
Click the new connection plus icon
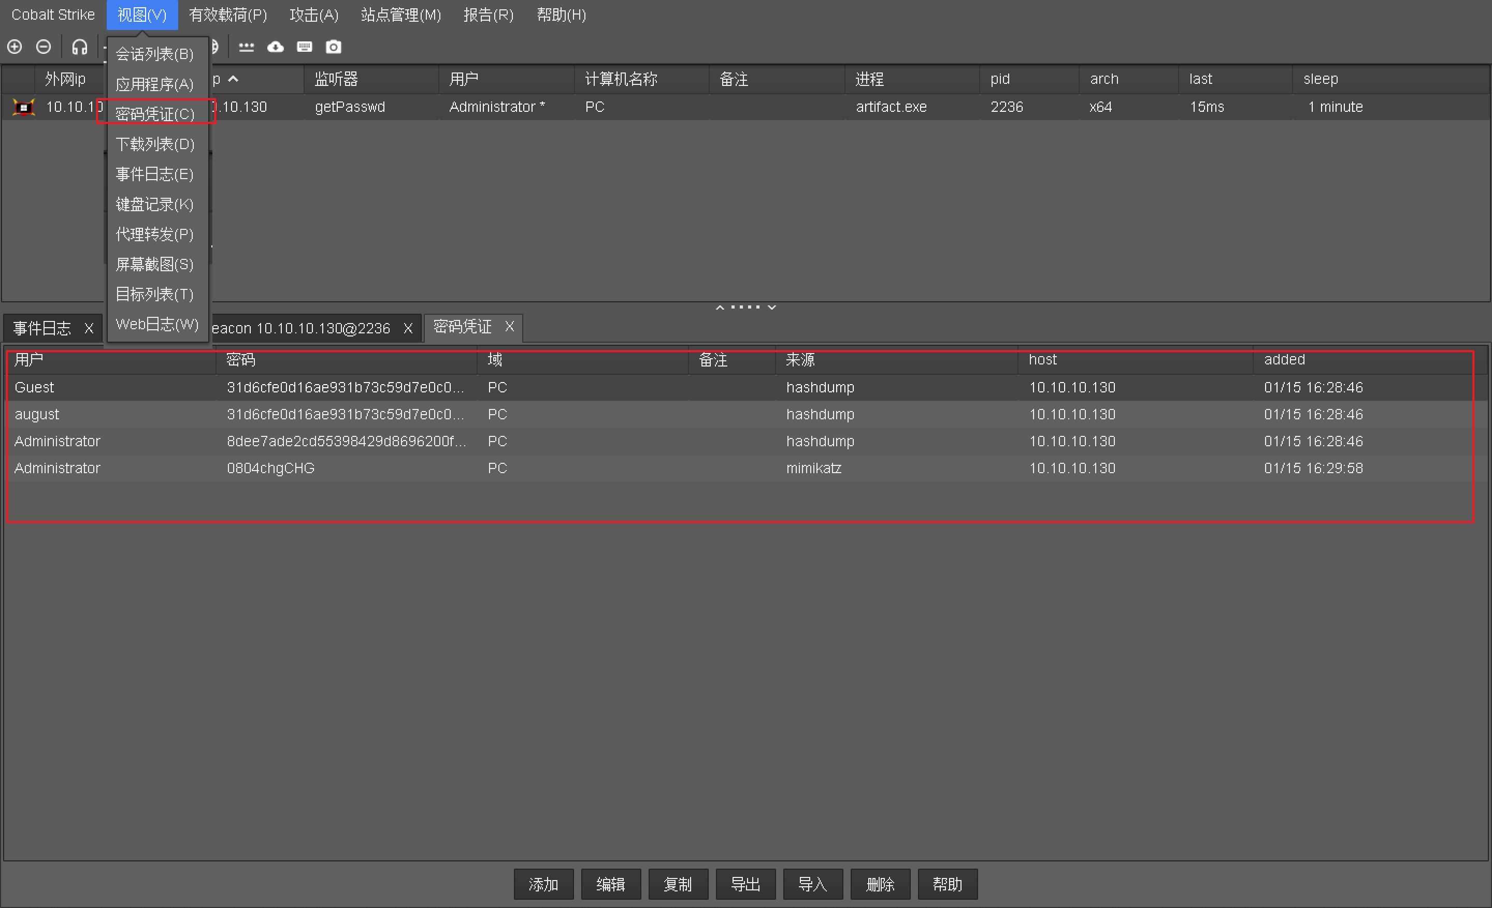(15, 47)
